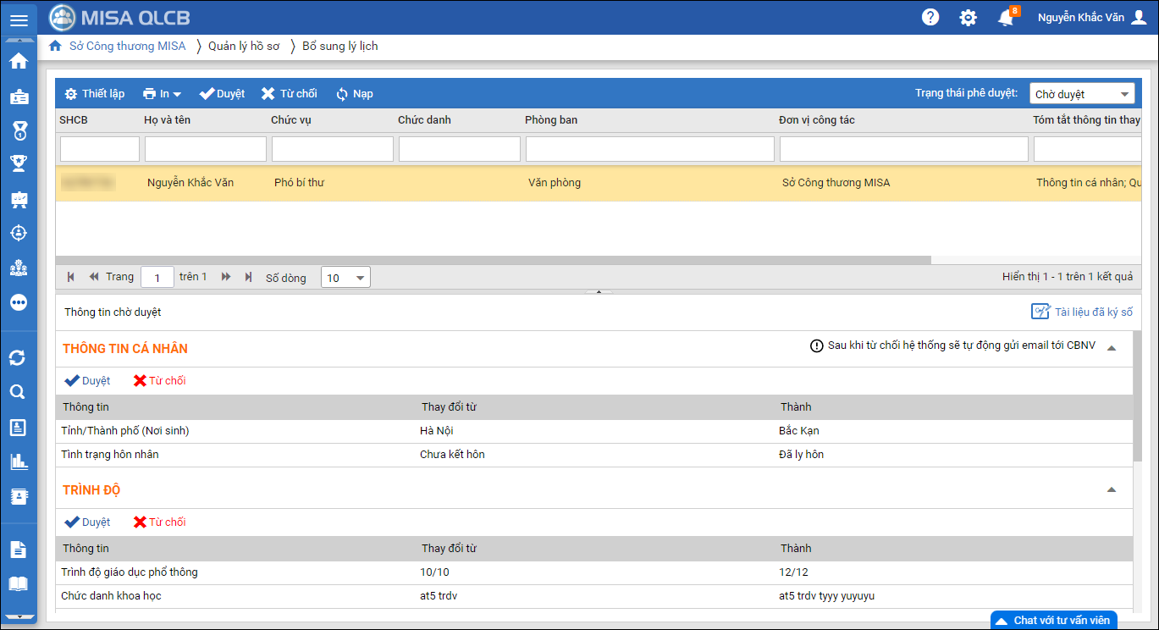Collapse the TRÌNH ĐỘ section

[x=1112, y=490]
